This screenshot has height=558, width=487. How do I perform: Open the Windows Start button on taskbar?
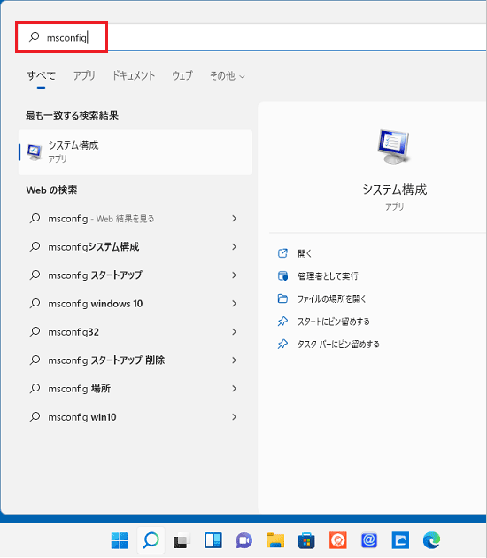pyautogui.click(x=120, y=540)
